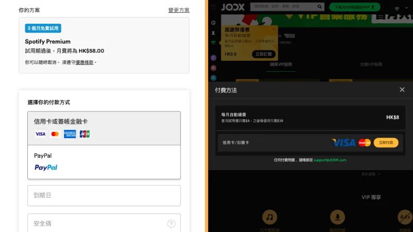Open the blue playlist sidebar icon
This screenshot has height=232, width=413.
[x=213, y=78]
